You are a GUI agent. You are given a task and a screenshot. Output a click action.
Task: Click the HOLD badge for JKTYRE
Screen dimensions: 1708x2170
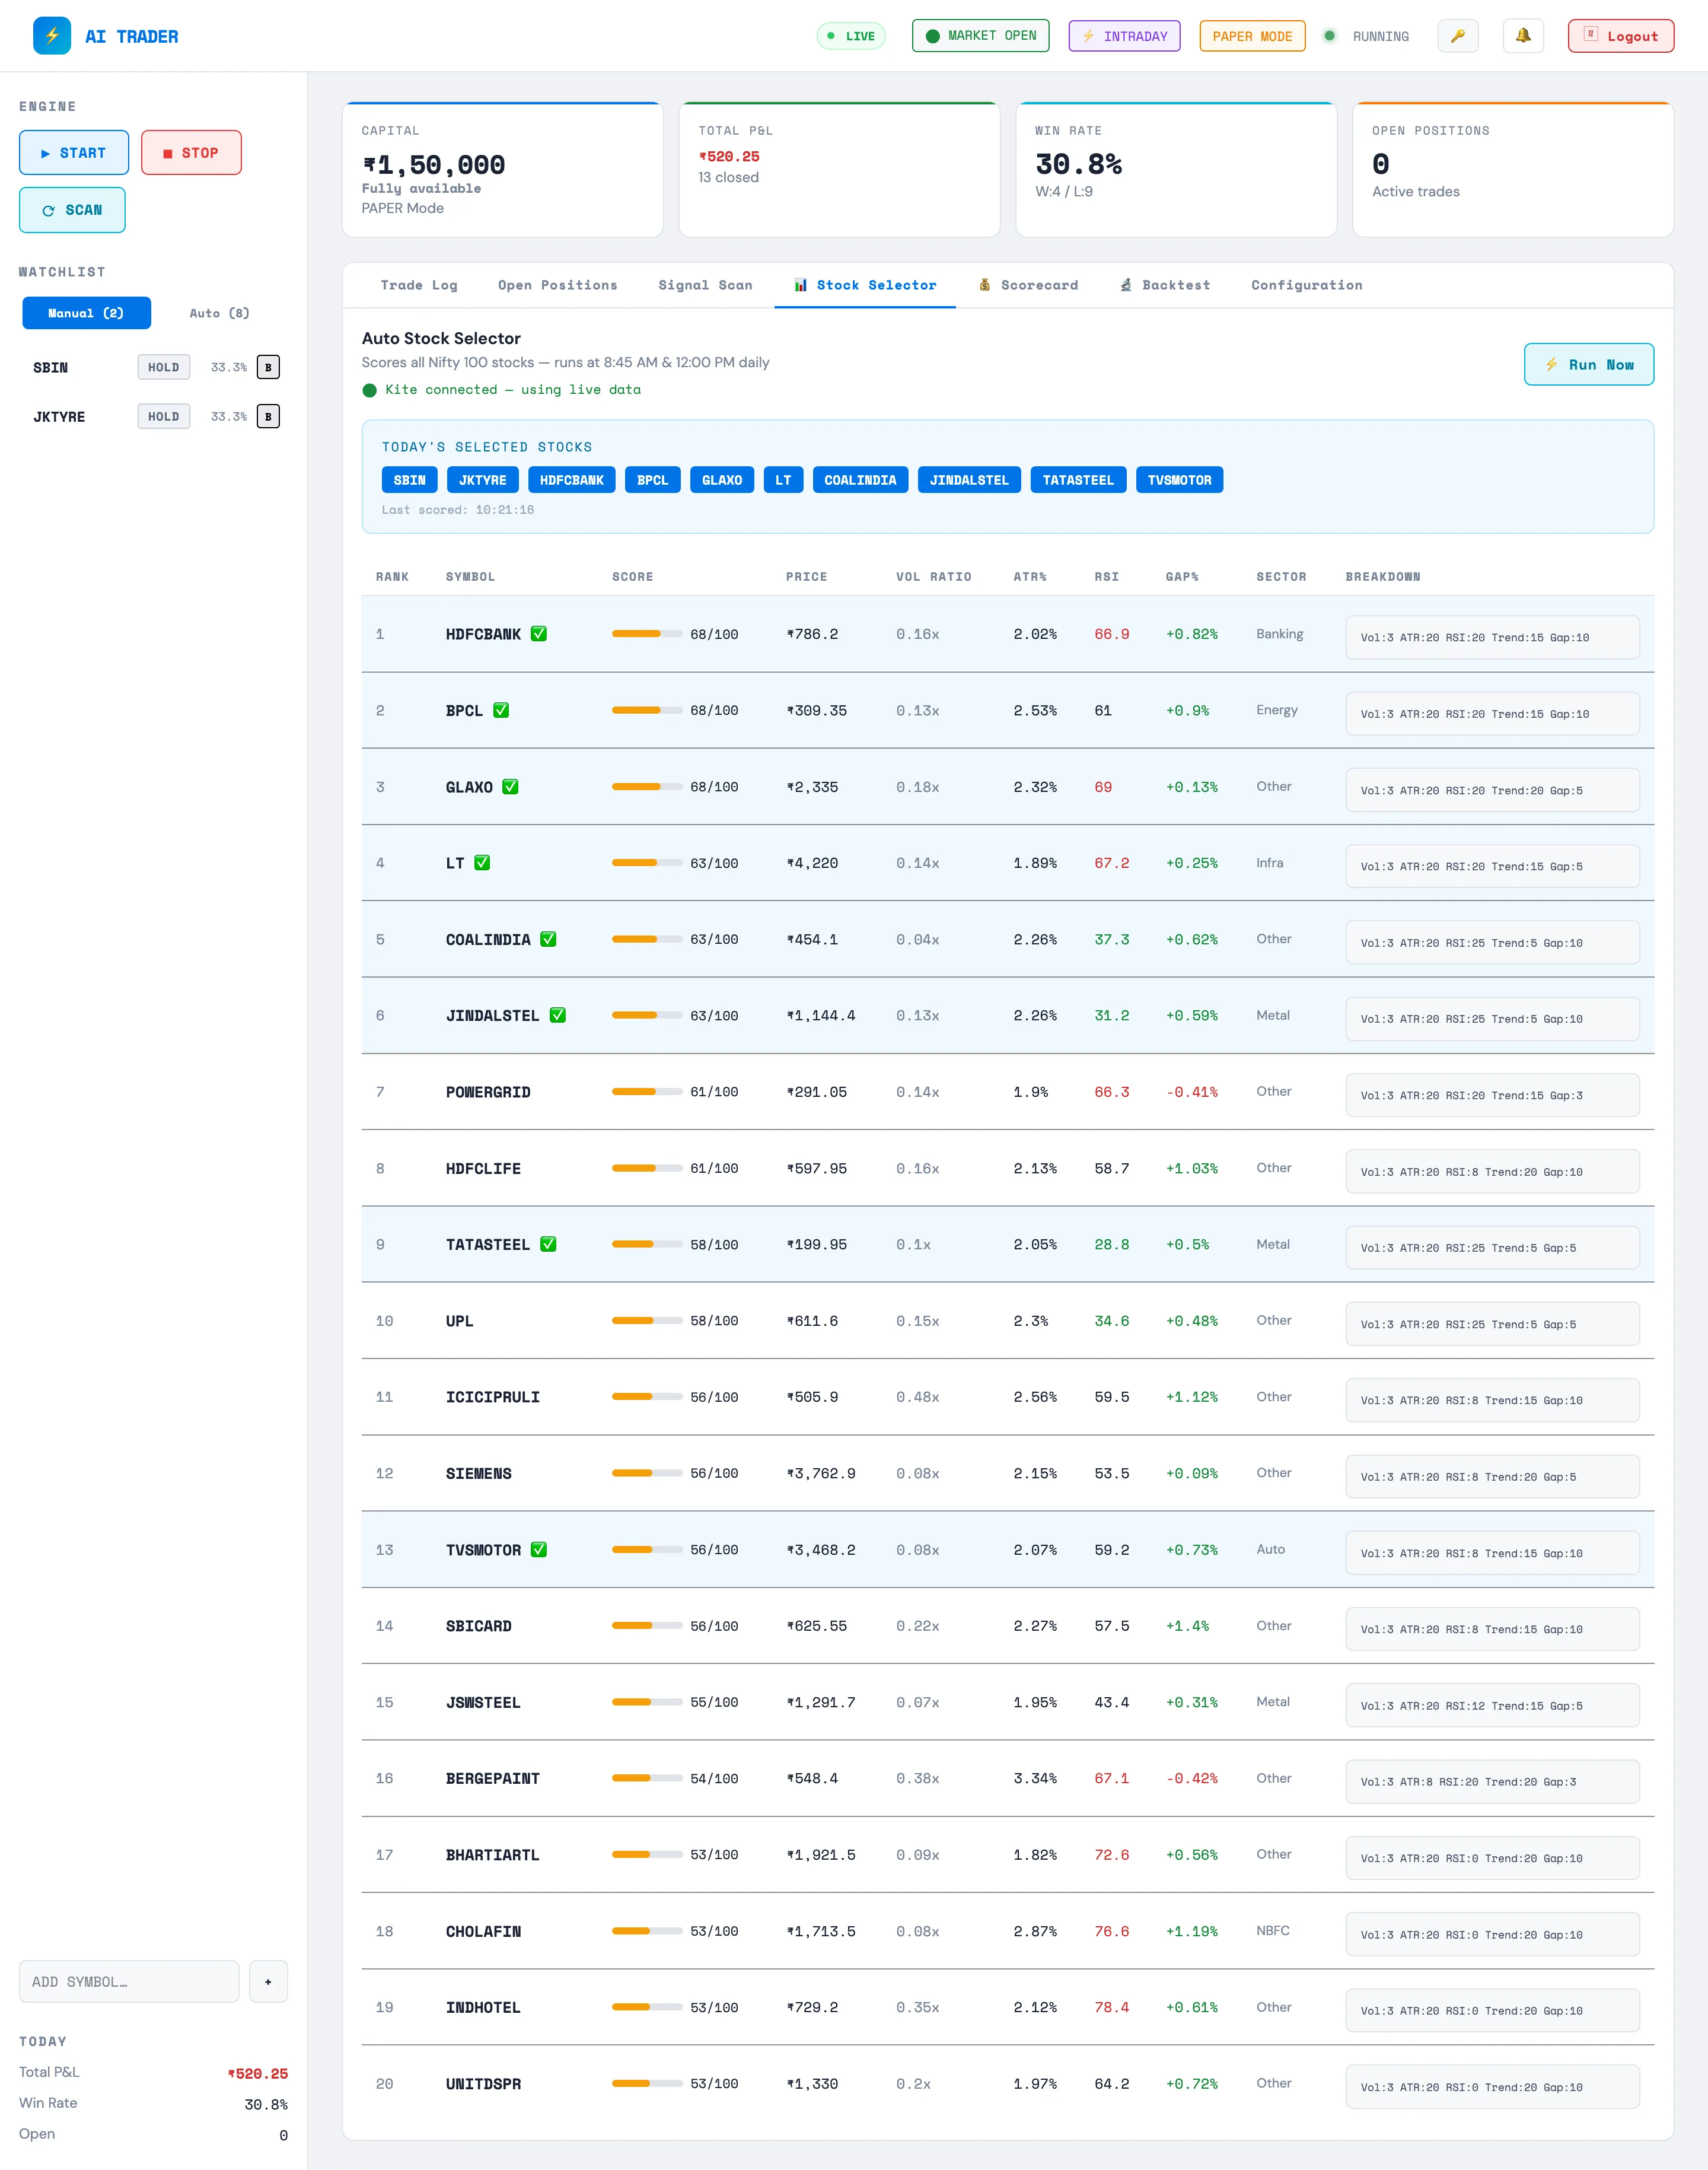pos(163,416)
